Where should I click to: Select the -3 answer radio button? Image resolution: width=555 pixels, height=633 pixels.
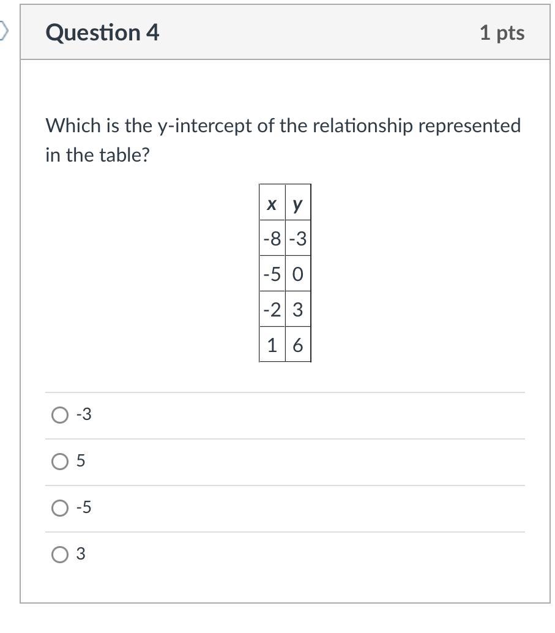pyautogui.click(x=60, y=415)
